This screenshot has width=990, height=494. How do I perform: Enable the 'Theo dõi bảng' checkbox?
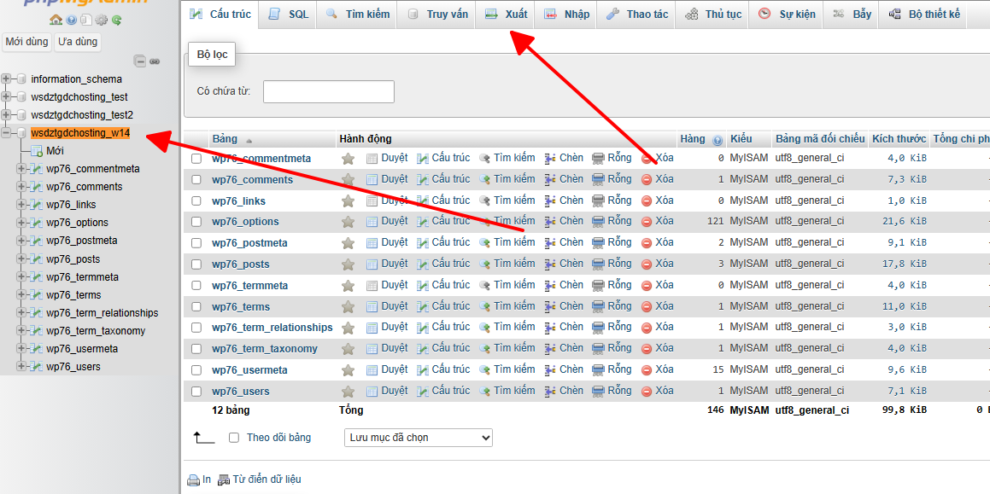234,438
